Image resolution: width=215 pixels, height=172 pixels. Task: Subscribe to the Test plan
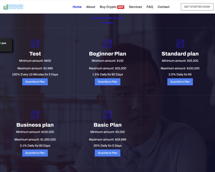[x=35, y=82]
